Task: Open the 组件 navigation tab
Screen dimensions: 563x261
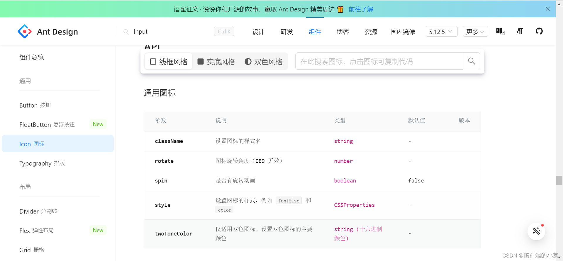Action: [x=315, y=32]
